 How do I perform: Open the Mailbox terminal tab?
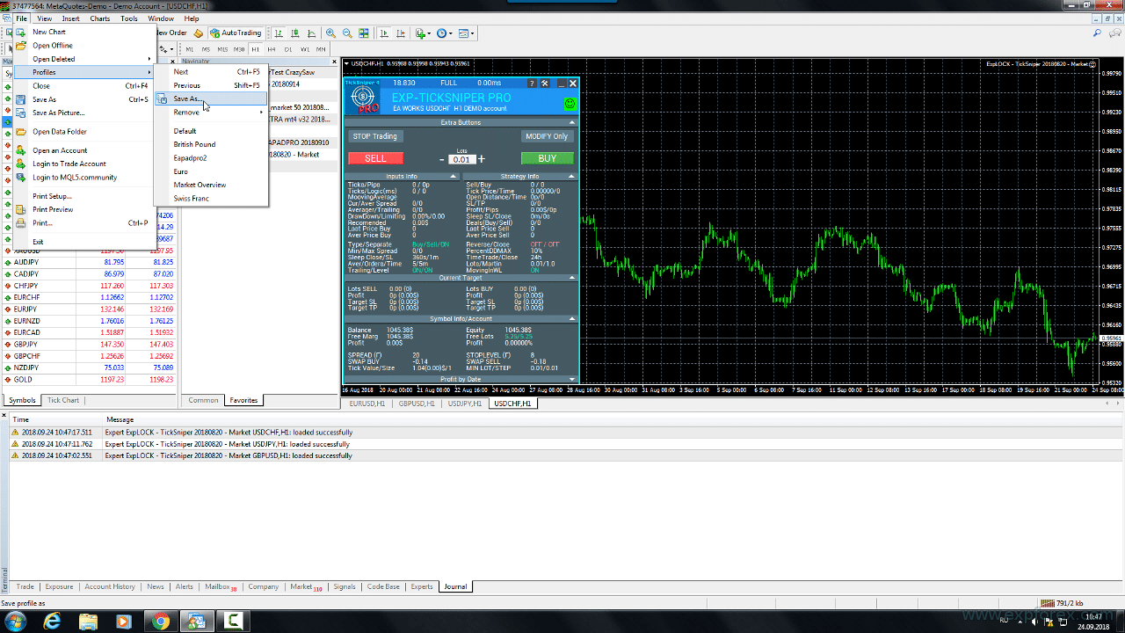219,586
